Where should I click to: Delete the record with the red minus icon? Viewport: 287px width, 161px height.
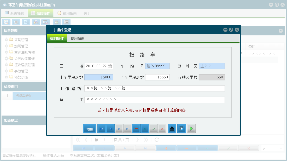pyautogui.click(x=136, y=128)
